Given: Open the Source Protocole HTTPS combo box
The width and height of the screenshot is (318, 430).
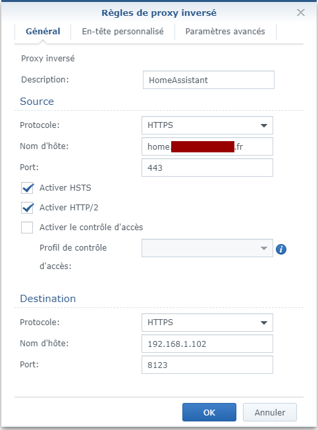Looking at the screenshot, I should click(x=207, y=125).
